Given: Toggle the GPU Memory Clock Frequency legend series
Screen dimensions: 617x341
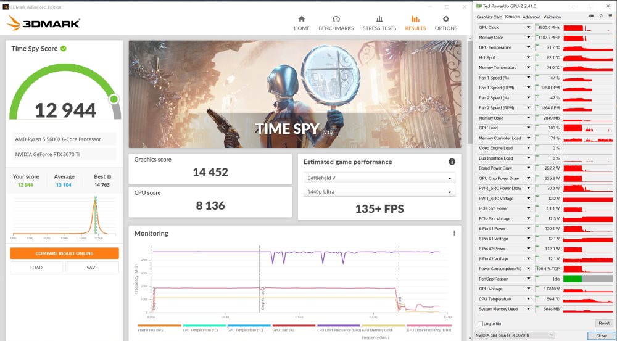Looking at the screenshot, I should (383, 331).
